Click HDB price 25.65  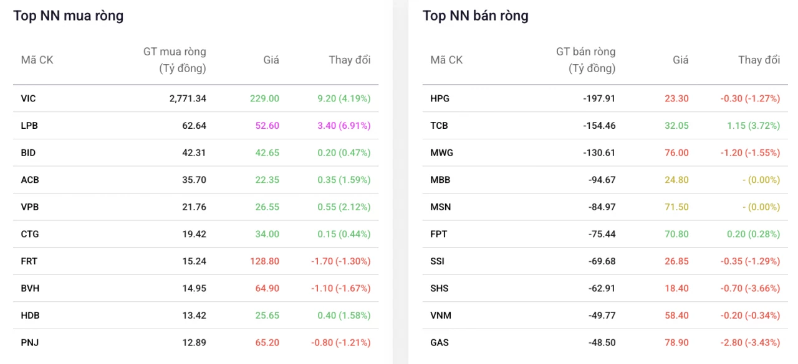click(267, 315)
